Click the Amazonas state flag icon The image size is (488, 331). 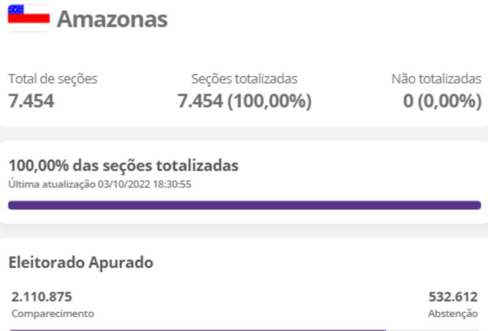tap(29, 18)
